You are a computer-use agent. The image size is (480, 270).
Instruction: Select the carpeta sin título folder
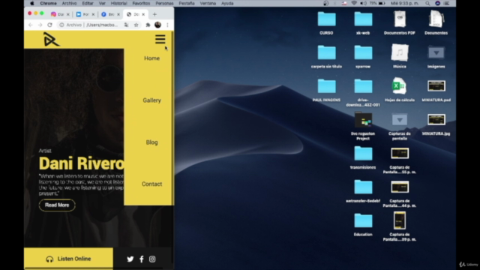click(x=327, y=52)
